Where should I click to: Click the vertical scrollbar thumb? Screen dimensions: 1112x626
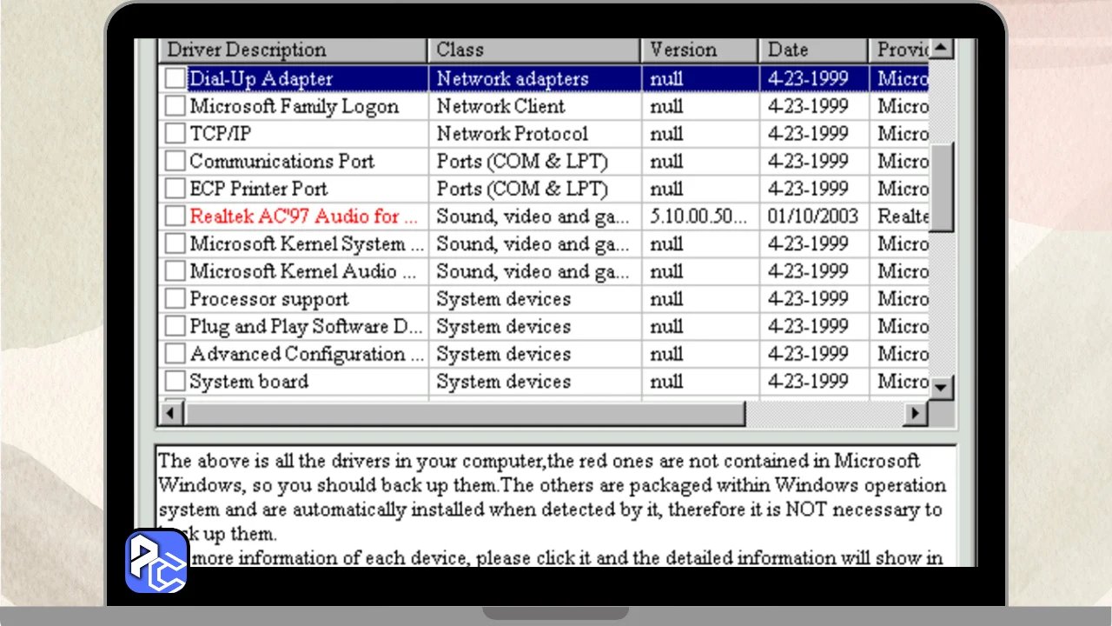pyautogui.click(x=942, y=188)
